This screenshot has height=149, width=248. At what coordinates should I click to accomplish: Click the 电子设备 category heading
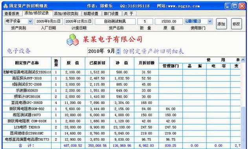click(18, 51)
